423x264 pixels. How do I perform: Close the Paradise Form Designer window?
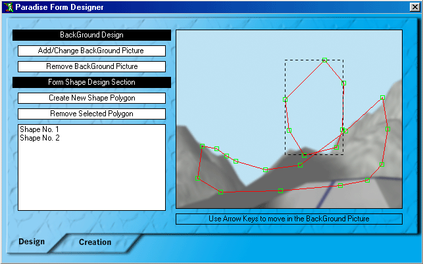pos(414,7)
